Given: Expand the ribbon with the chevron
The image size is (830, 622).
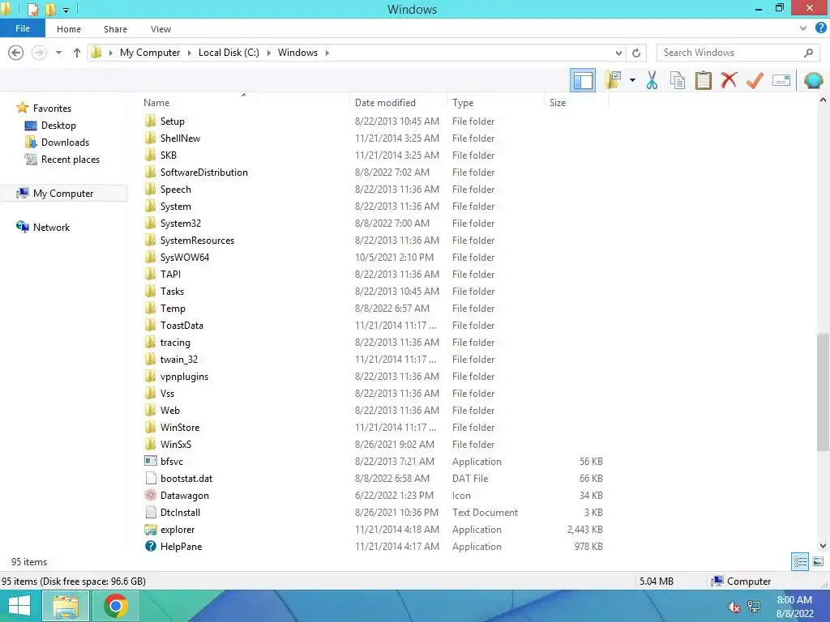Looking at the screenshot, I should click(803, 28).
